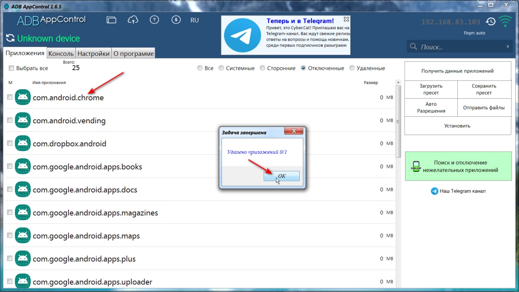This screenshot has height=292, width=519.
Task: Clear search with x button
Action: tap(507, 46)
